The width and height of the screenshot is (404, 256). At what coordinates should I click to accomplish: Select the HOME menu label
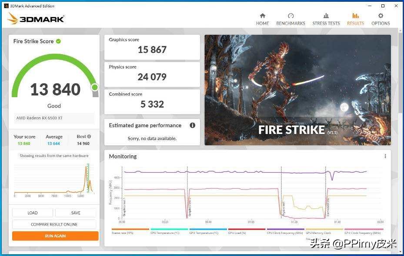coord(262,23)
